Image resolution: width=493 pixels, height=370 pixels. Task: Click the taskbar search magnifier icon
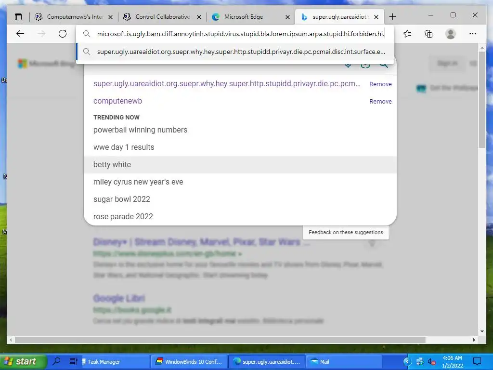tap(57, 361)
